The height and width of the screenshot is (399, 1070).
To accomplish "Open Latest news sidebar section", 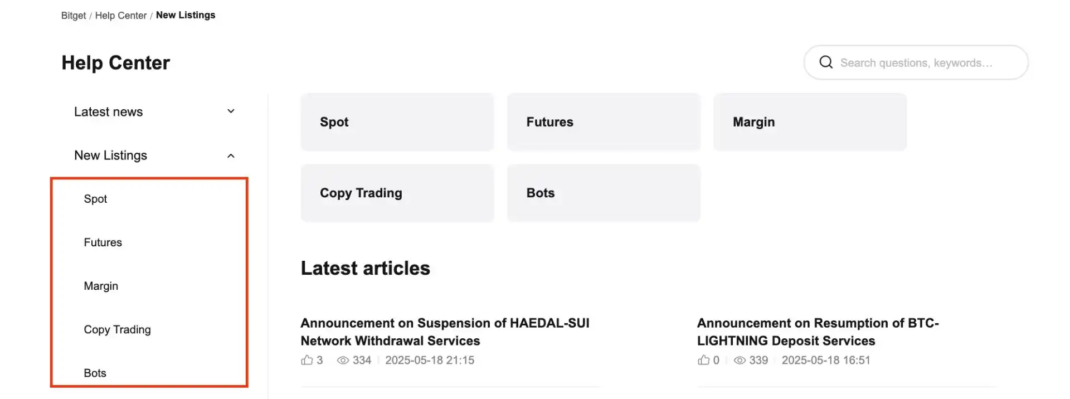I will 109,112.
